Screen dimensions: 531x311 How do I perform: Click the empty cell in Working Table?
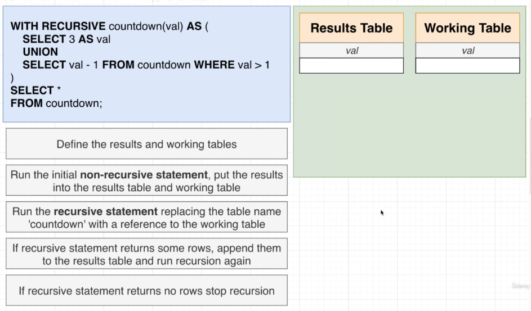coord(467,66)
